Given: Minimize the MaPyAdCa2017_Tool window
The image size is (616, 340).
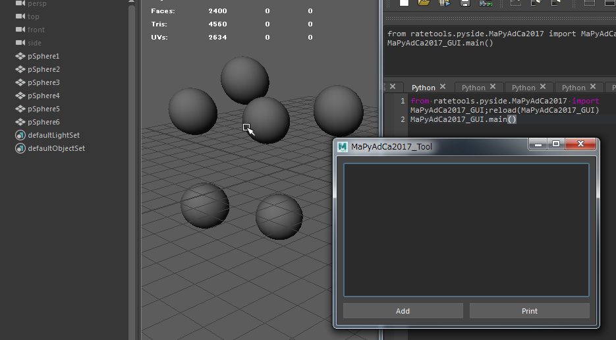Looking at the screenshot, I should 538,144.
